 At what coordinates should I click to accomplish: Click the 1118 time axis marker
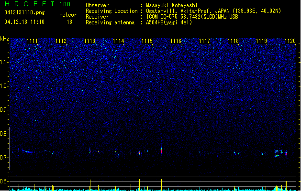pyautogui.click(x=233, y=41)
